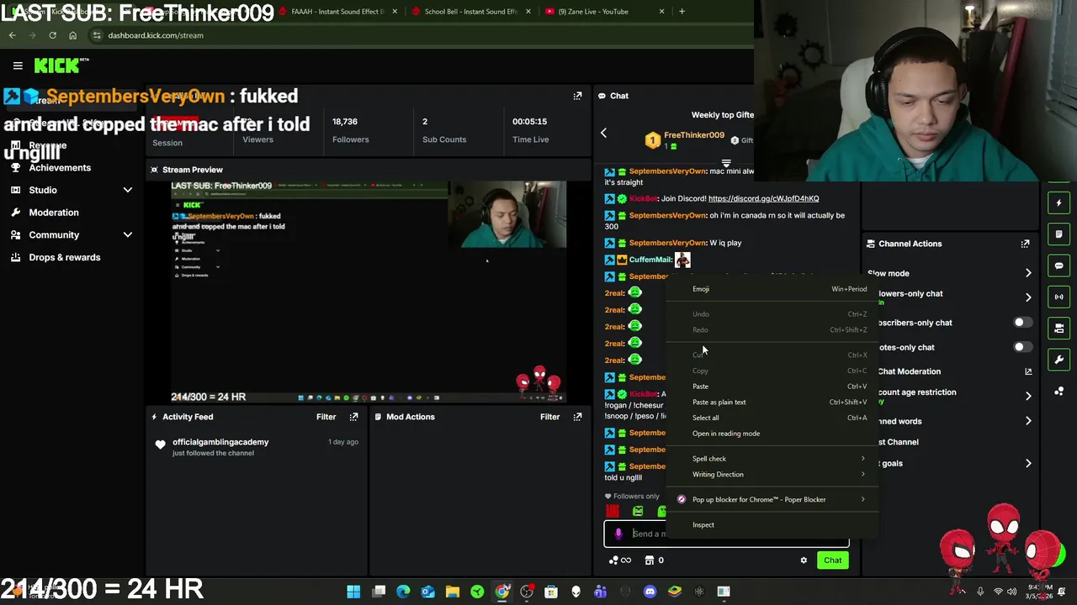Expand banned words settings
This screenshot has height=605, width=1077.
[1028, 421]
